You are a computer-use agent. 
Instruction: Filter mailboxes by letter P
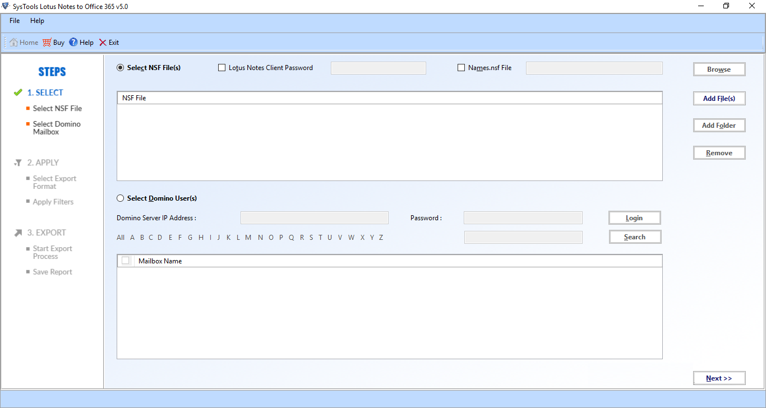(281, 238)
